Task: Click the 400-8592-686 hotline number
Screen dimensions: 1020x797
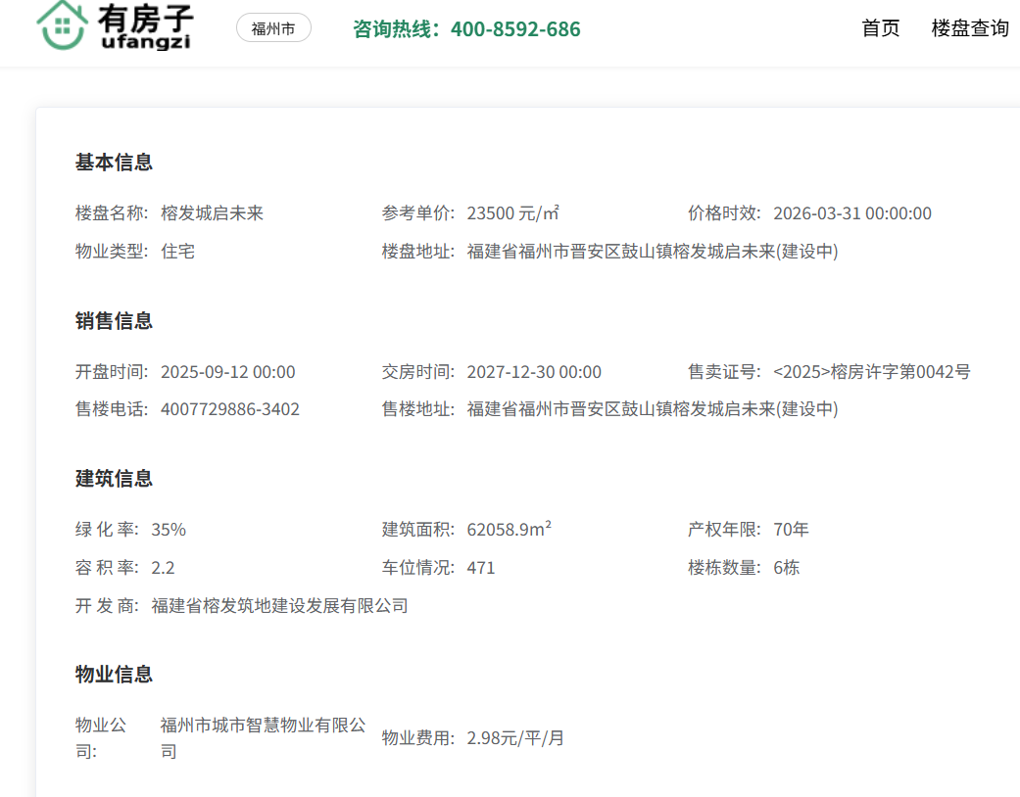Action: tap(515, 29)
